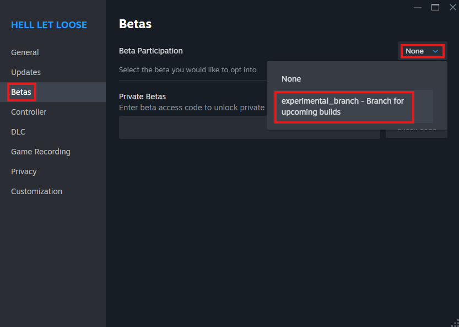Viewport: 459px width, 327px height.
Task: Go to the Customization section
Action: point(36,191)
